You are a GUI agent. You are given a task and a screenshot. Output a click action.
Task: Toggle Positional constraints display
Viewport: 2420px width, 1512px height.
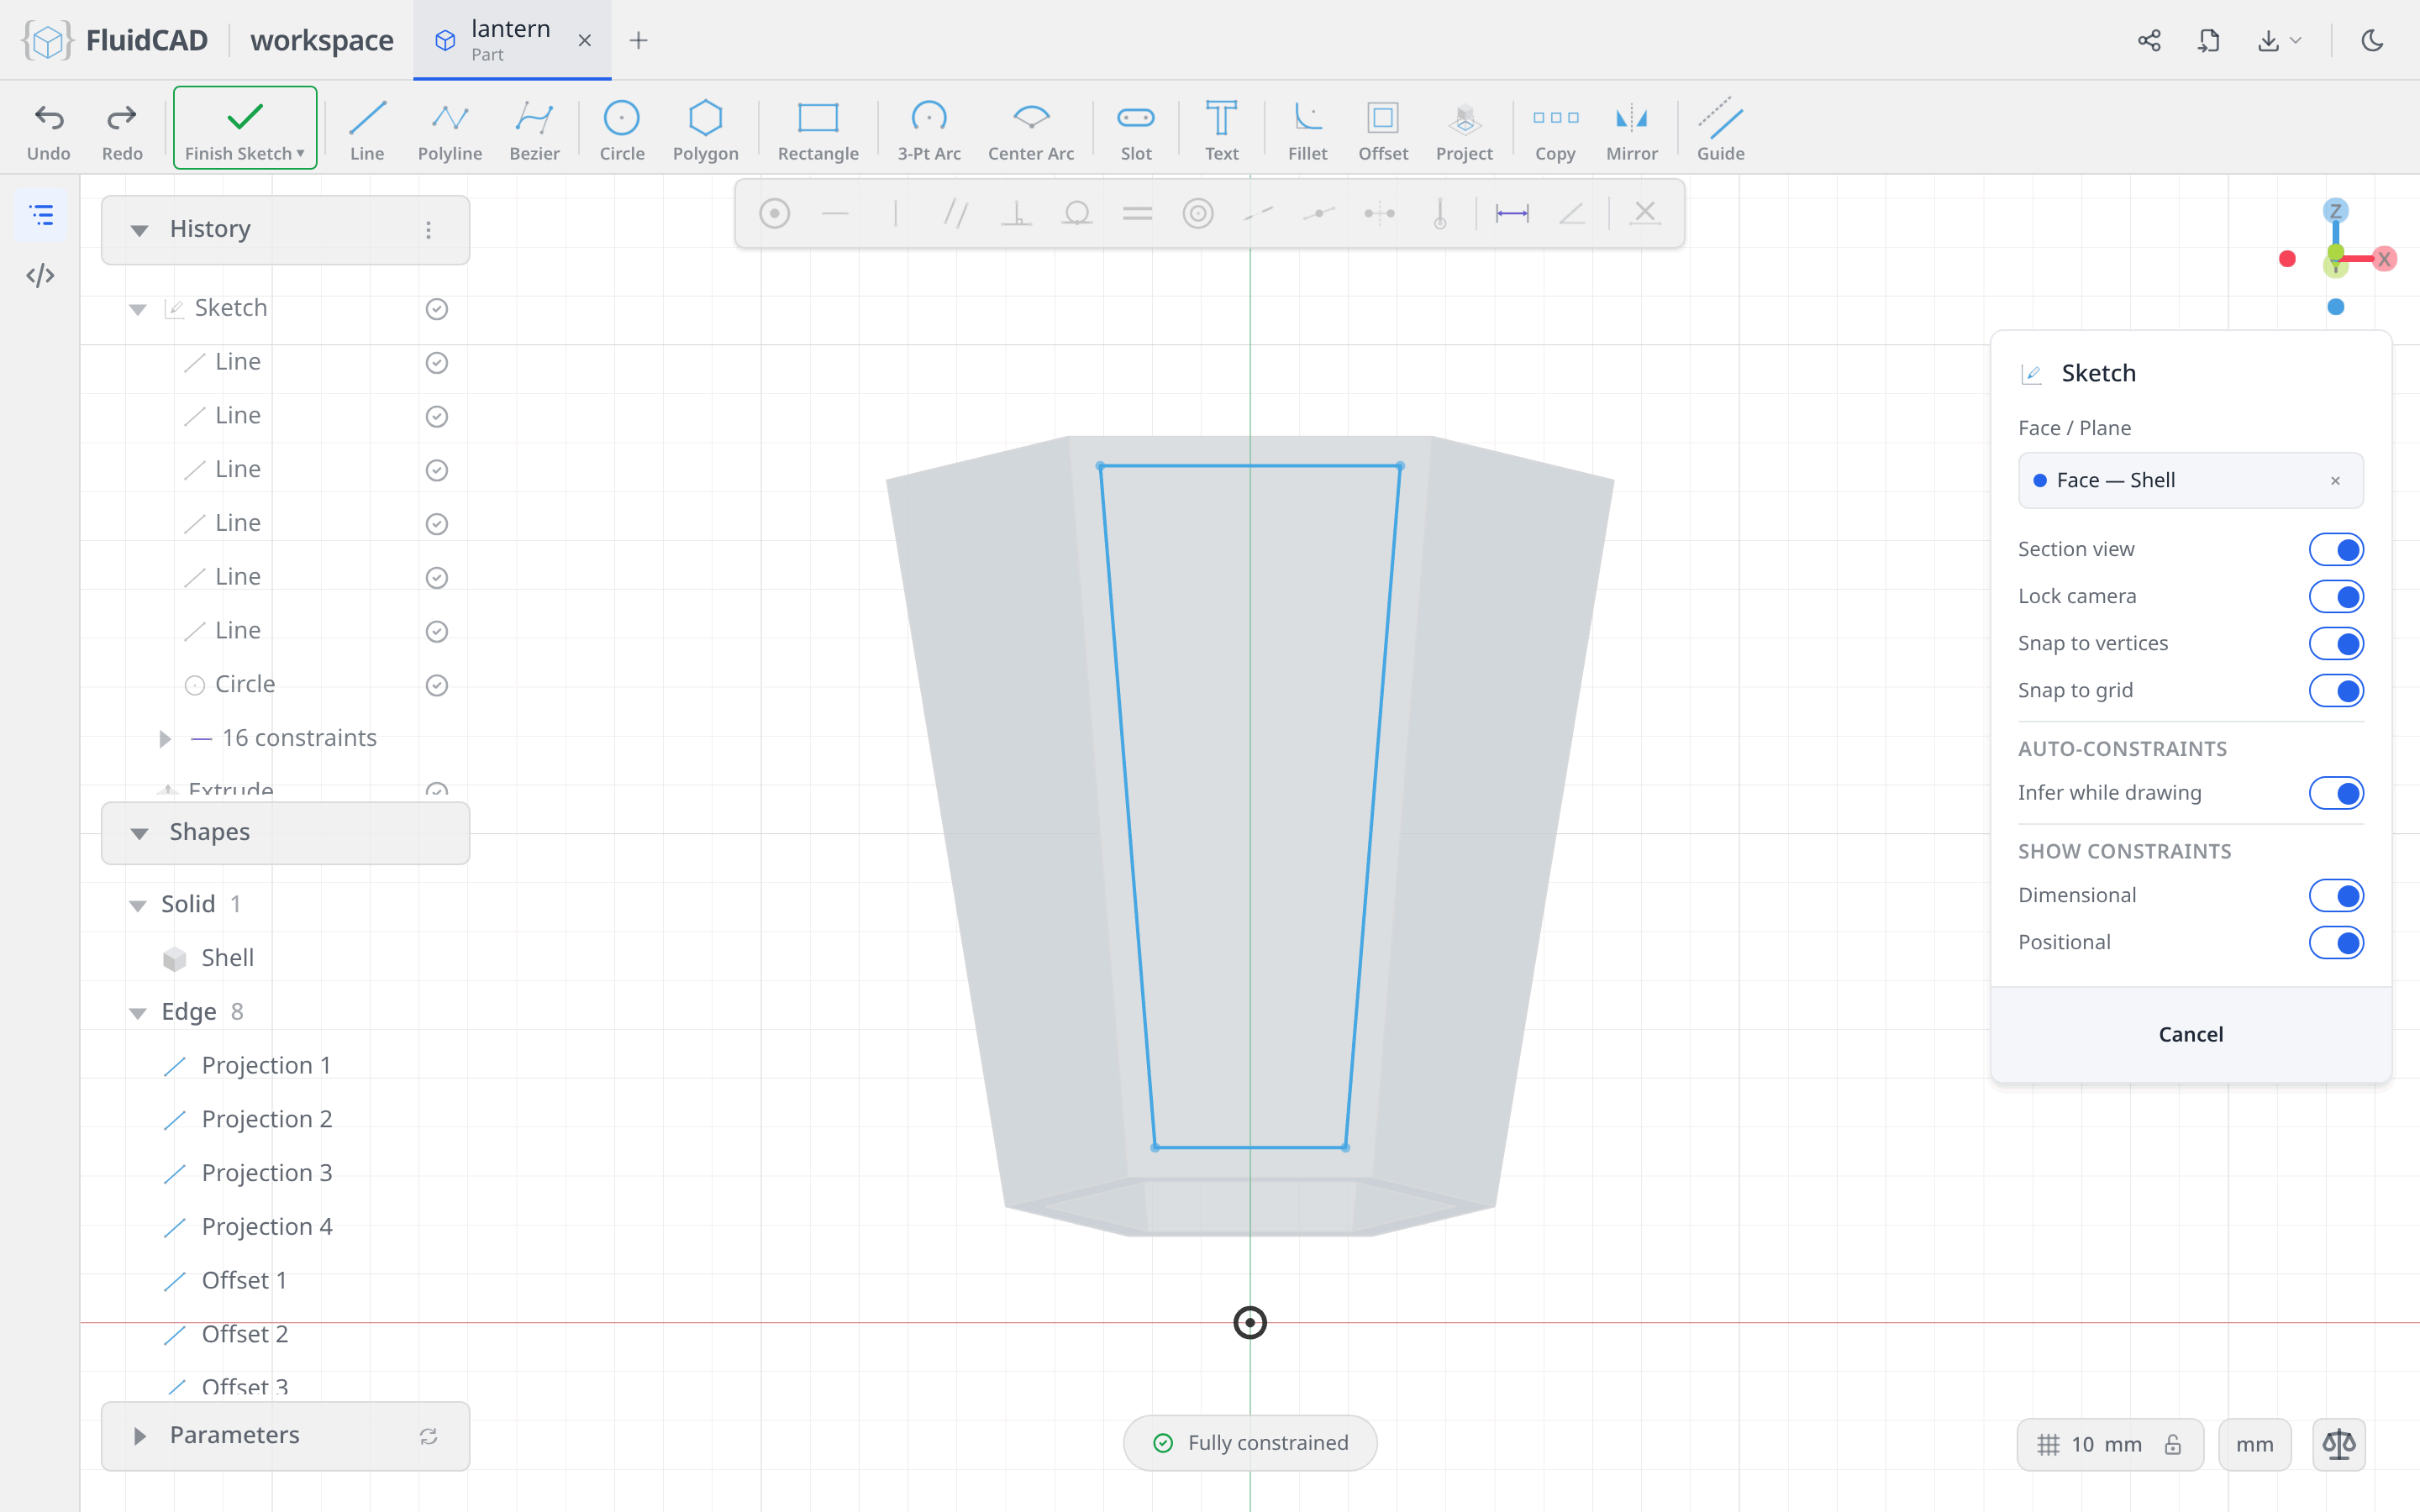[2336, 942]
